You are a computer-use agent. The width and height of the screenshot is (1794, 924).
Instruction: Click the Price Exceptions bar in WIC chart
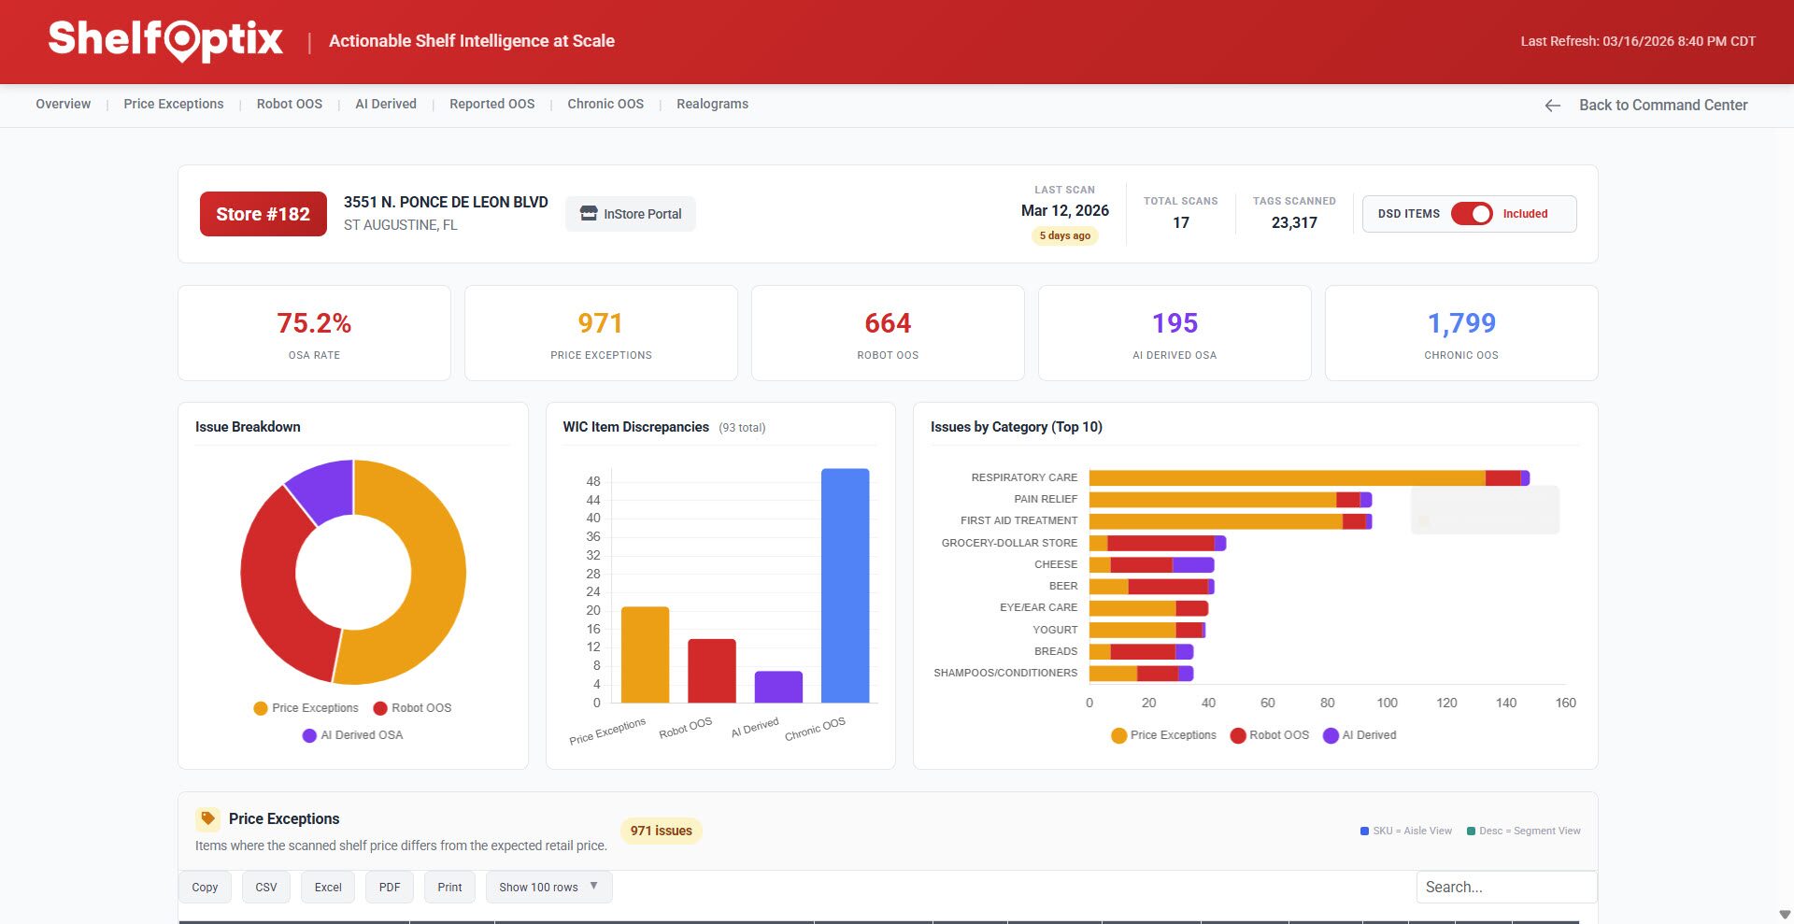coord(645,655)
